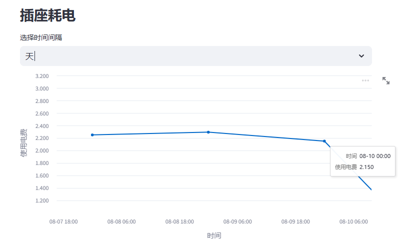Image resolution: width=407 pixels, height=242 pixels.
Task: Click the dropdown chevron arrow
Action: pos(361,56)
